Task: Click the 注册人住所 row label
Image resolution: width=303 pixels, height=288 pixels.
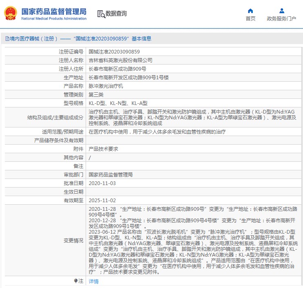Action: 71,69
